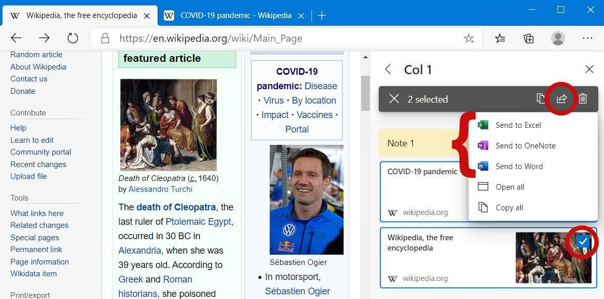Open the Special pages link
Viewport: 604px width, 299px height.
coord(35,238)
